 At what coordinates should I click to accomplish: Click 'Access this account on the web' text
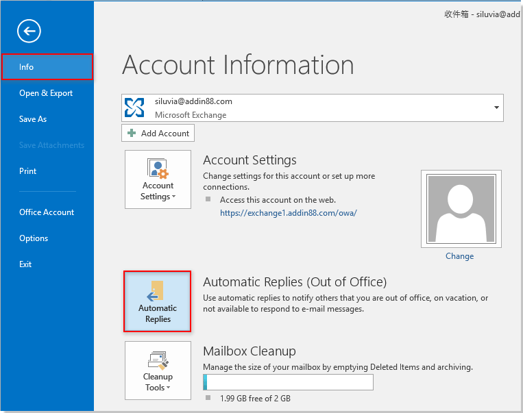278,200
